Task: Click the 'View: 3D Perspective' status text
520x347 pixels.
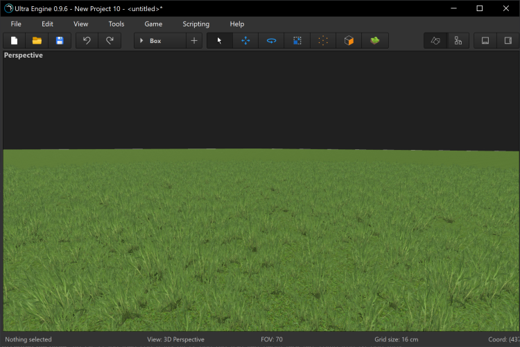Action: point(176,339)
